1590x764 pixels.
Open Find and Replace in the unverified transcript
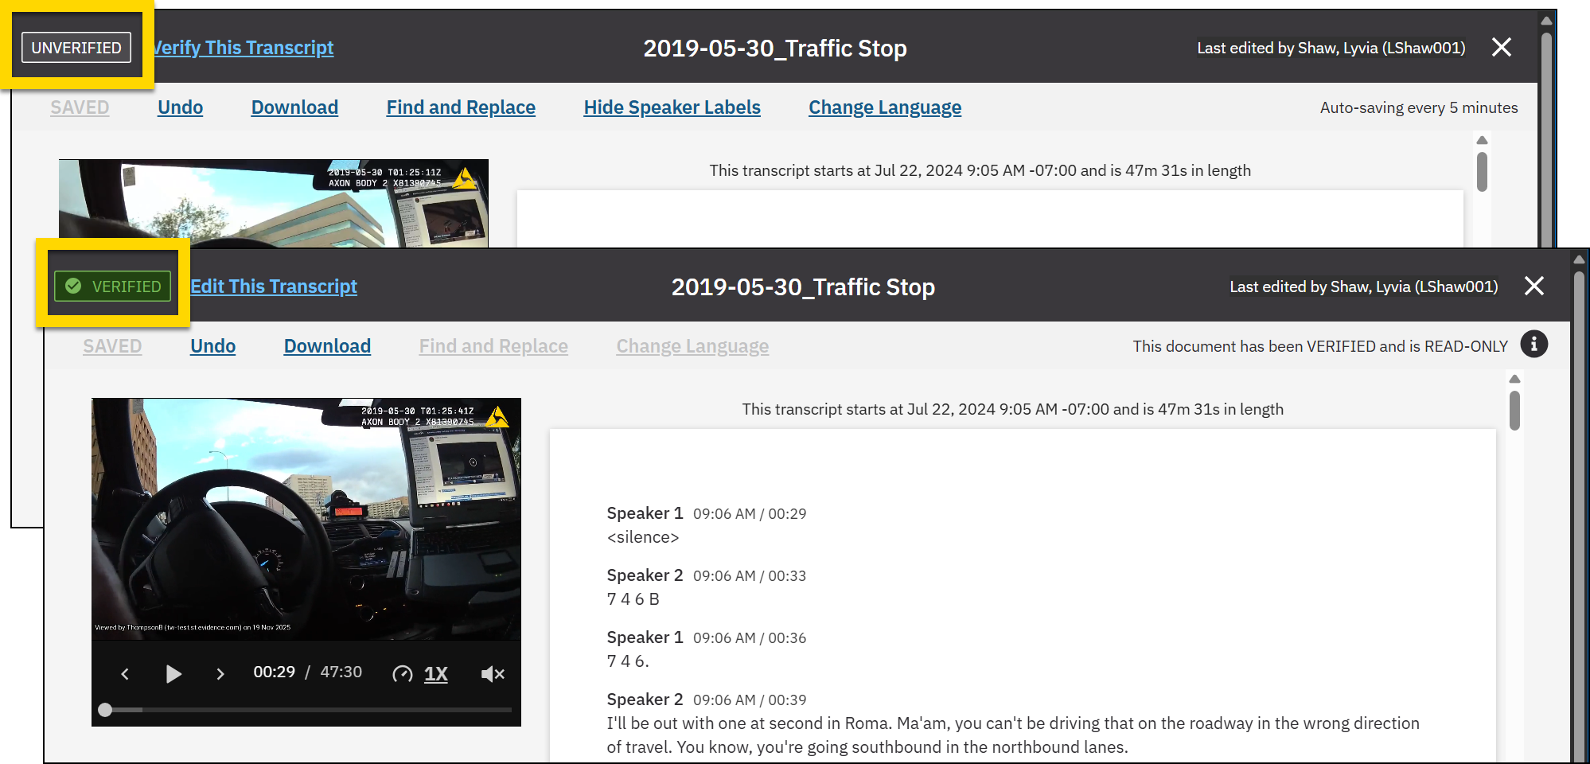(x=461, y=107)
